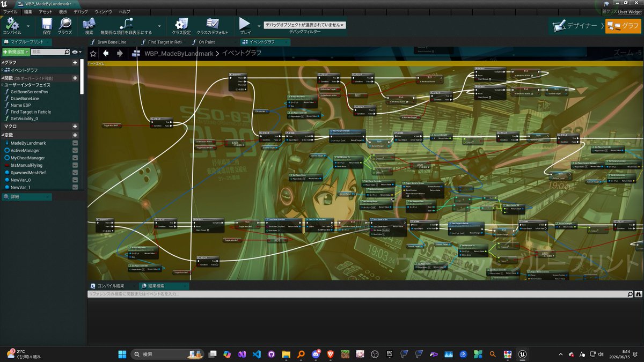Screen dimensions: 644x362
Task: Favorite graph with star icon
Action: click(93, 53)
